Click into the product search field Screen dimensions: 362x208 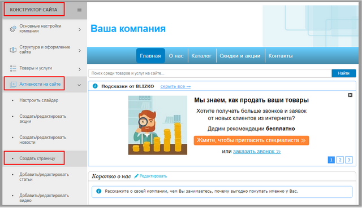coord(210,73)
